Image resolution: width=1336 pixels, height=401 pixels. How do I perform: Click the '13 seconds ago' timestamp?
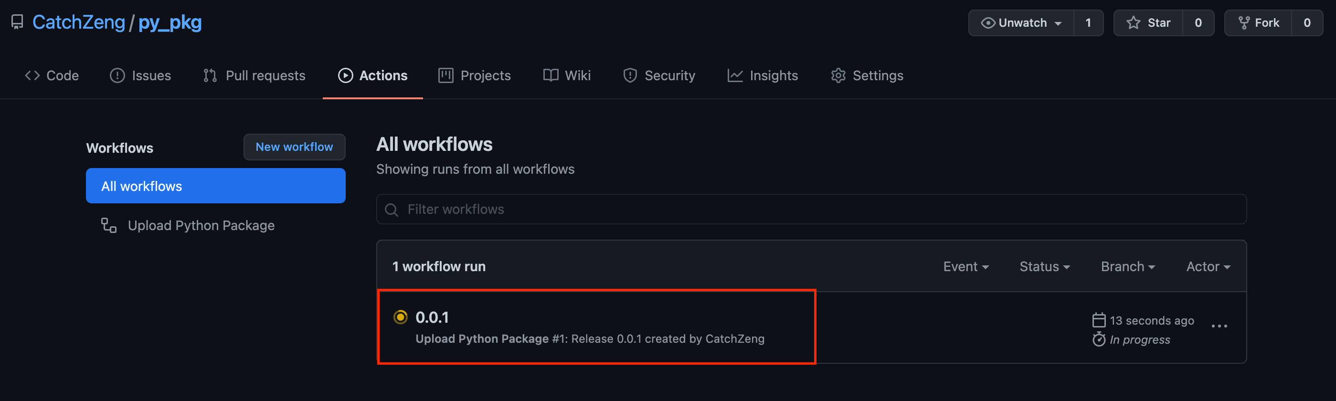1151,321
